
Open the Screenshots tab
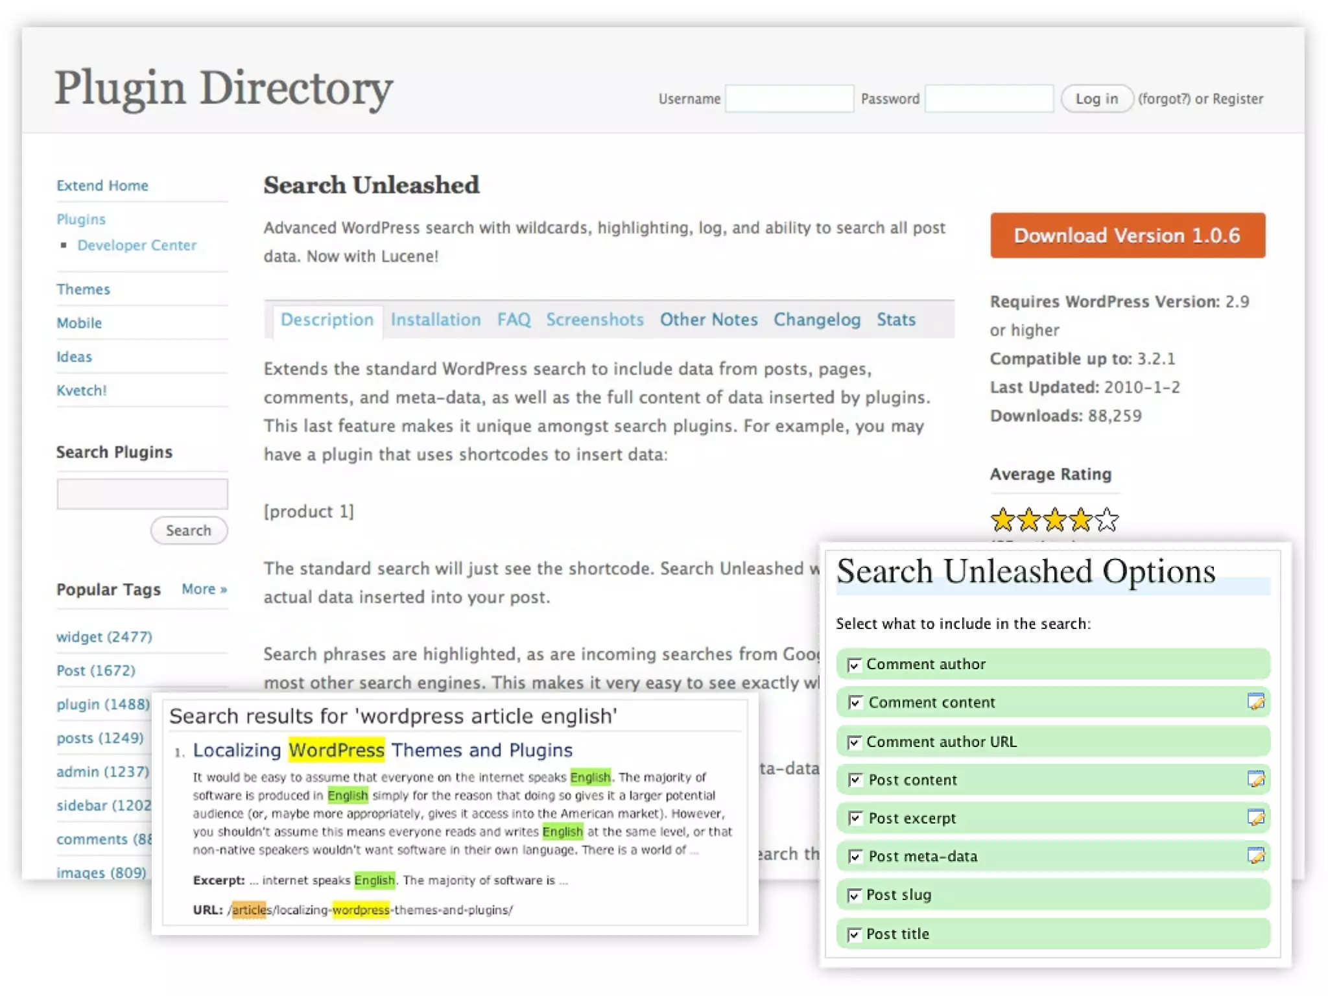click(x=594, y=320)
